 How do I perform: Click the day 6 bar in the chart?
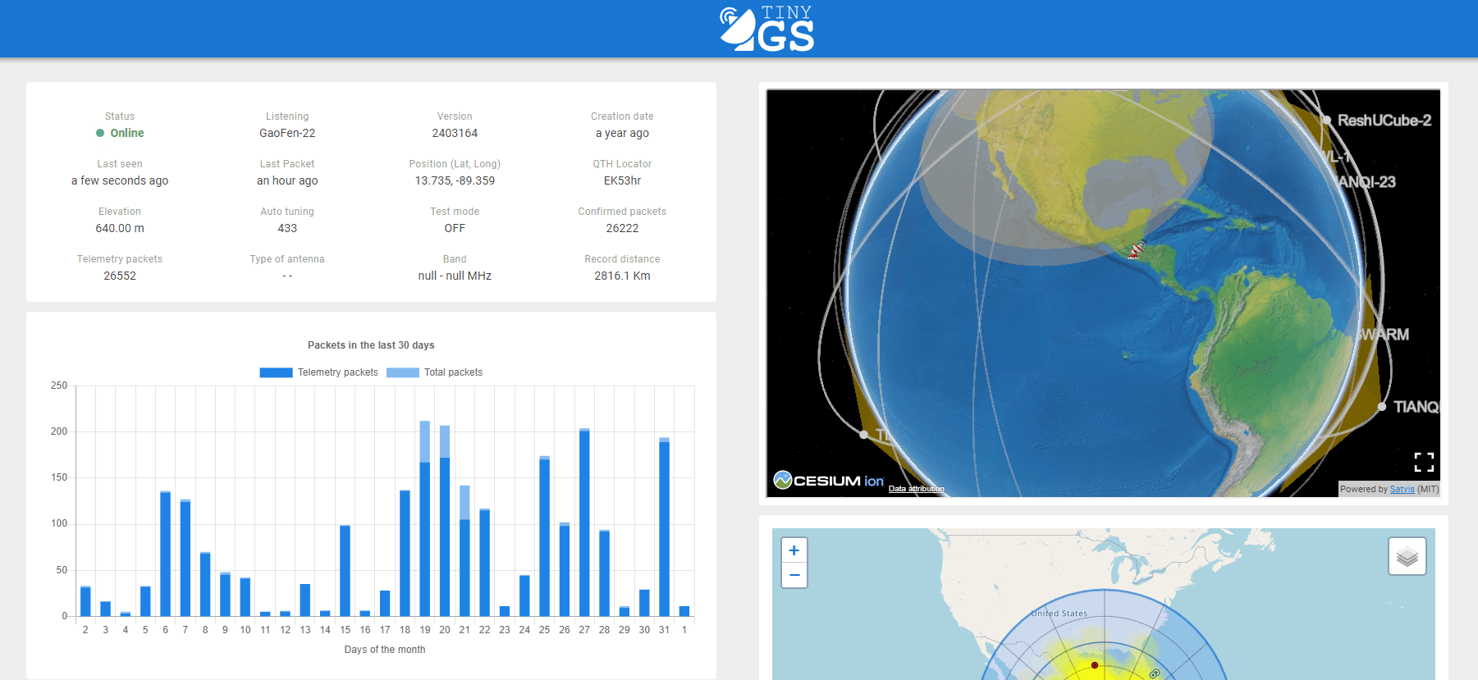165,554
